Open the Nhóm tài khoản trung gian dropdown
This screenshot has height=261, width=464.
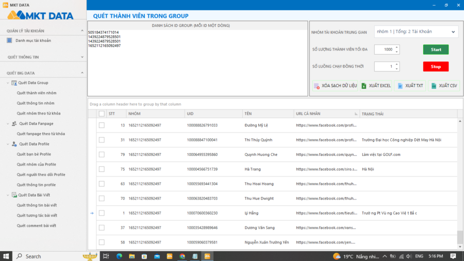coord(416,32)
